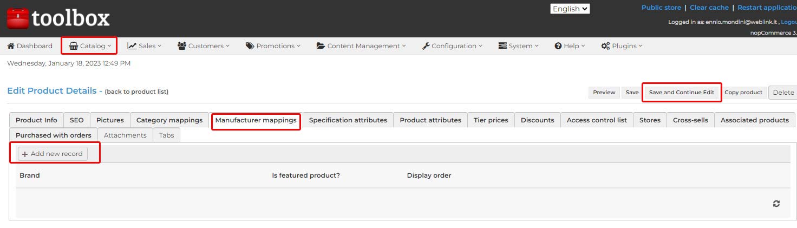Click the Customers people icon
Viewport: 797px width, 228px height.
pyautogui.click(x=182, y=46)
